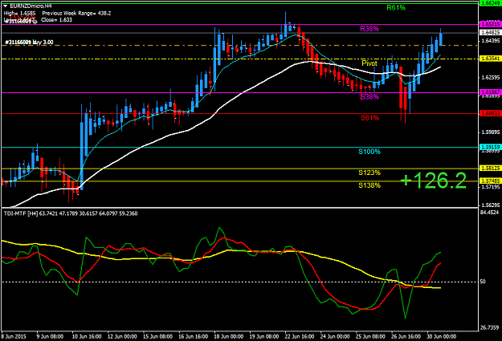The image size is (502, 341).
Task: Click the '25 Jun 08:00' time axis label
Action: (371, 336)
